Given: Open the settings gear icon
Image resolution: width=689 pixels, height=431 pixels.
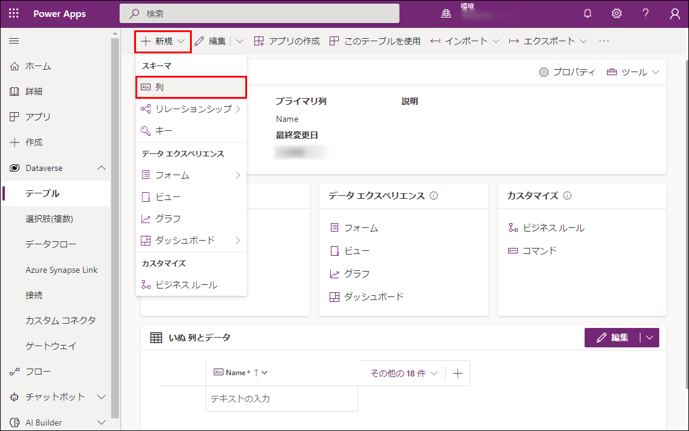Looking at the screenshot, I should point(617,13).
